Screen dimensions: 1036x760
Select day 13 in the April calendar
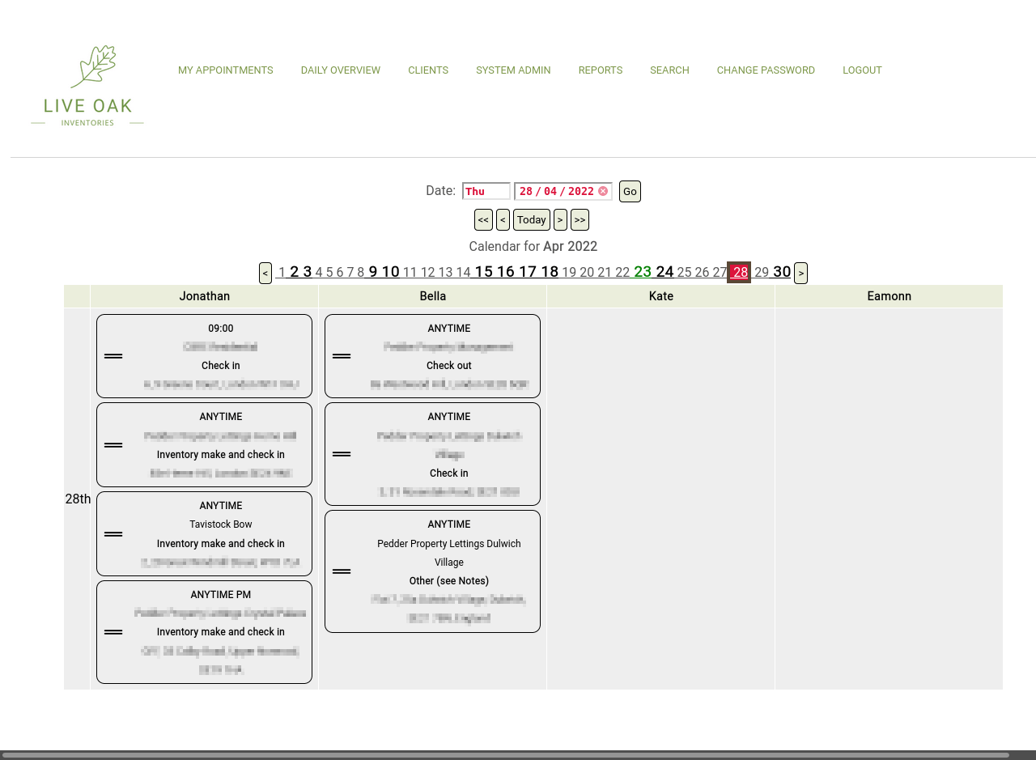[445, 273]
